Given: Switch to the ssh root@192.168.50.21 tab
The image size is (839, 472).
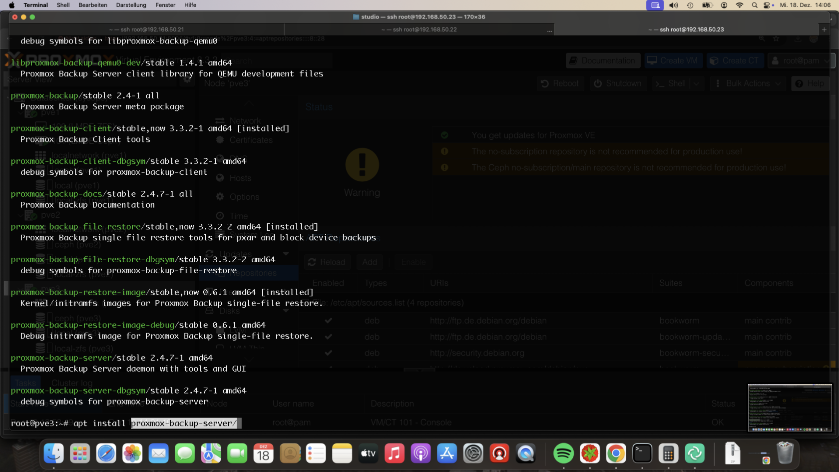Looking at the screenshot, I should pos(146,29).
